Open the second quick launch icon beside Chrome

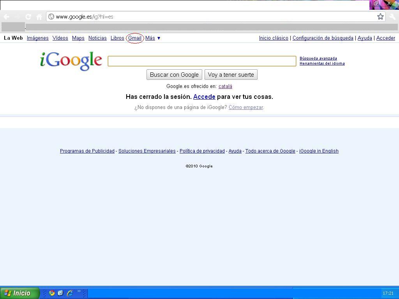[x=60, y=293]
